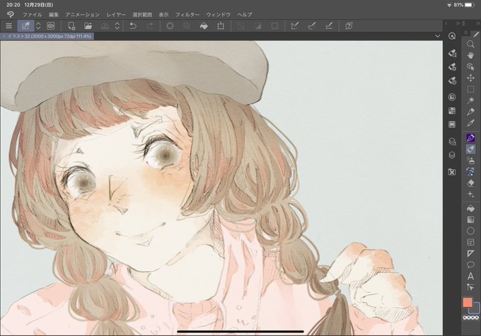Create a new canvas with the New icon
Viewport: 481px width, 336px height.
71,26
